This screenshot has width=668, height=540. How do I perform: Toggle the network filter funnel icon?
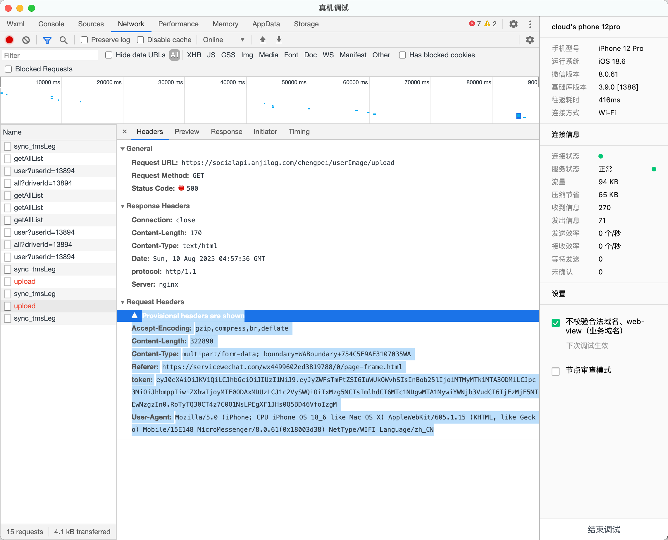pos(47,40)
